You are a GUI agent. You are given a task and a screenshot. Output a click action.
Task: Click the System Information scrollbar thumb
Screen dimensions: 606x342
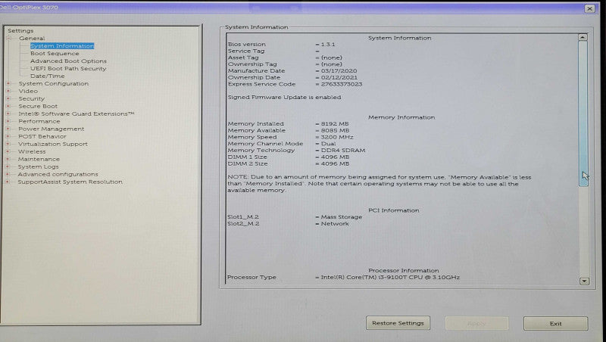583,114
